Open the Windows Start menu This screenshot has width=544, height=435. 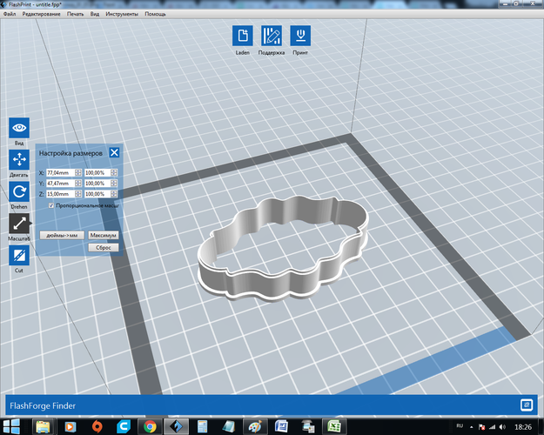11,426
